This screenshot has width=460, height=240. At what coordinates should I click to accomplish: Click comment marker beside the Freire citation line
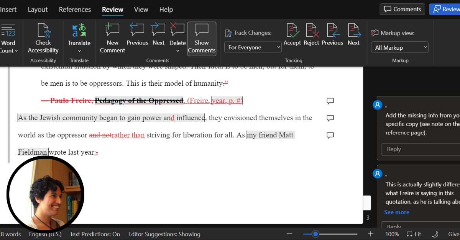click(330, 101)
